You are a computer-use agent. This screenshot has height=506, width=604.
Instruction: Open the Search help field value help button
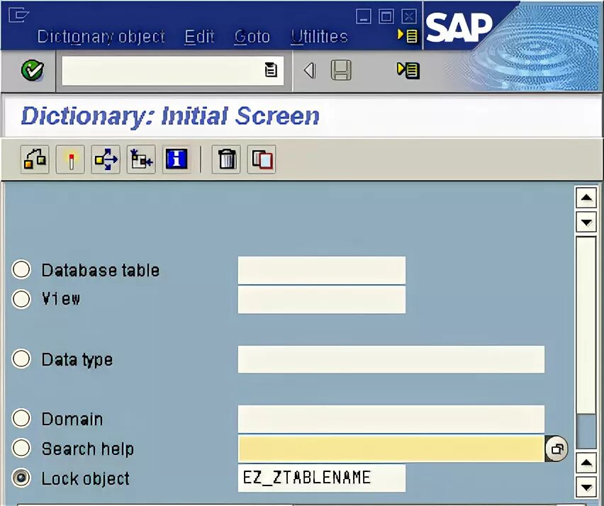(x=557, y=449)
